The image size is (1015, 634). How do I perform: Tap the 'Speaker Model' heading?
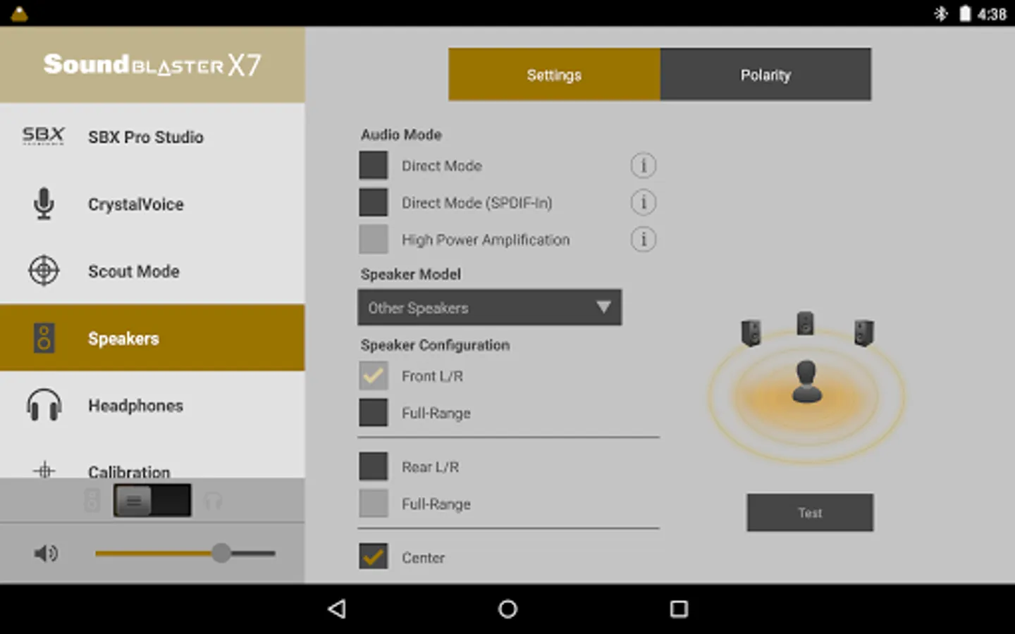click(x=410, y=274)
